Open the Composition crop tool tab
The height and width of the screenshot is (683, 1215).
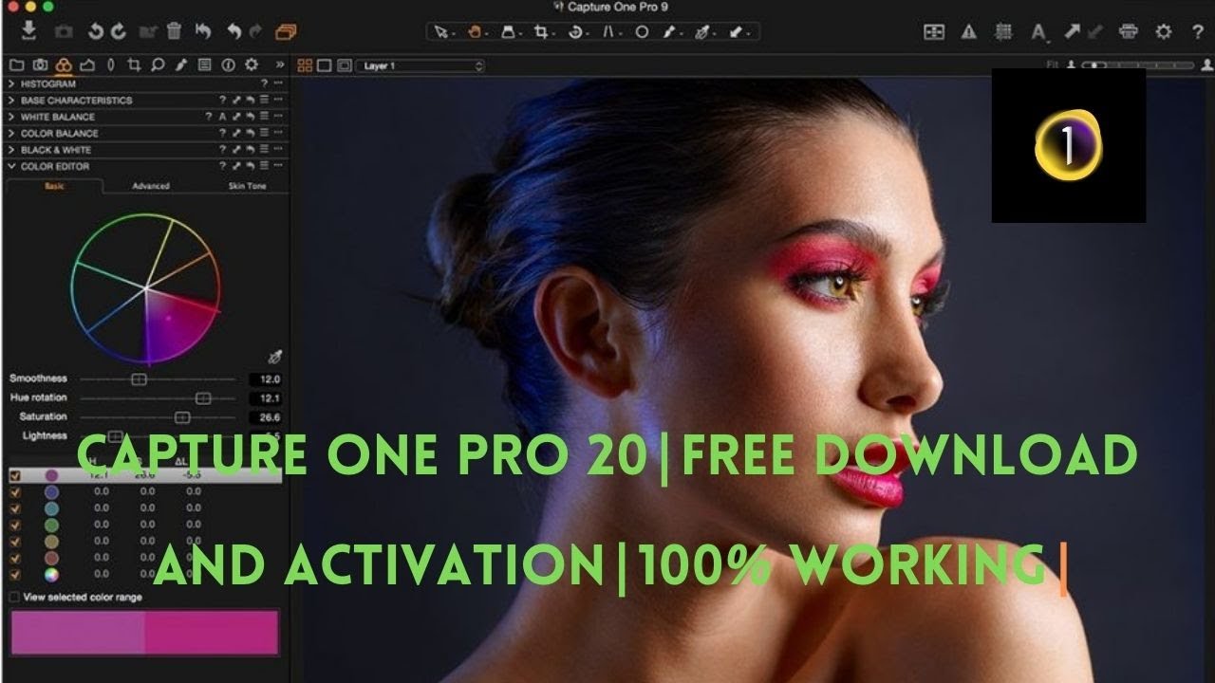point(134,65)
